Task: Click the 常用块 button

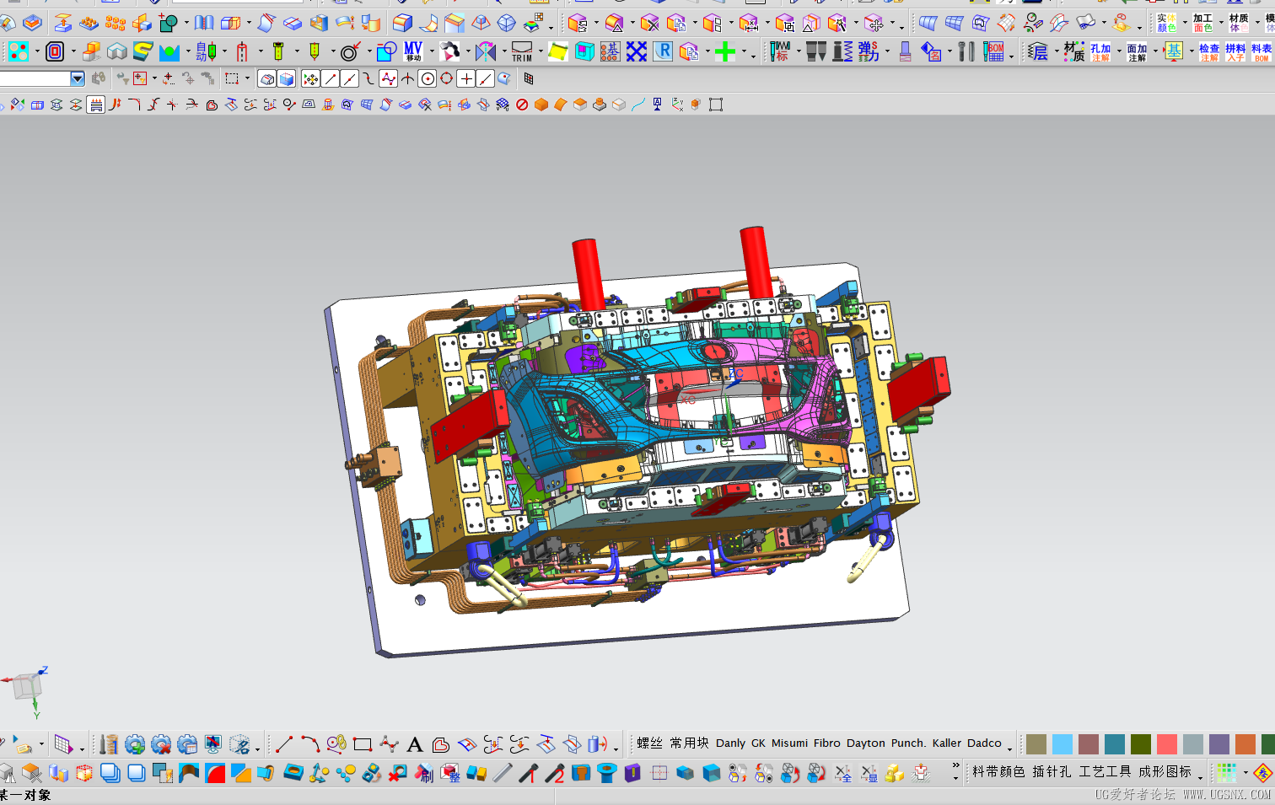Action: click(x=689, y=743)
